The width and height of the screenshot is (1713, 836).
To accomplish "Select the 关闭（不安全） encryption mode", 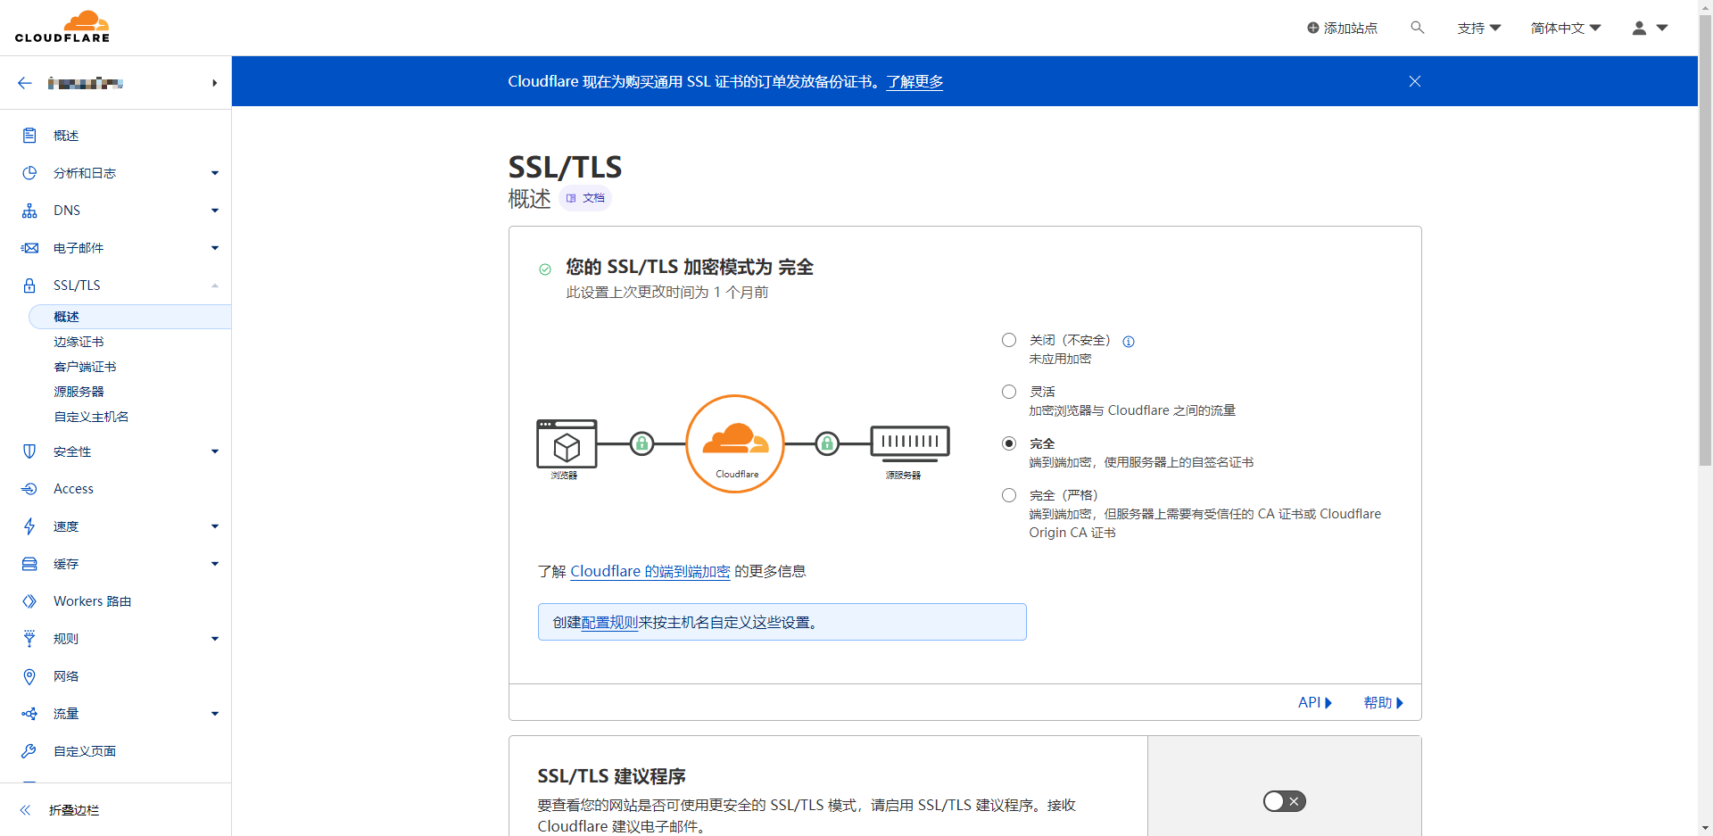I will pos(1009,340).
